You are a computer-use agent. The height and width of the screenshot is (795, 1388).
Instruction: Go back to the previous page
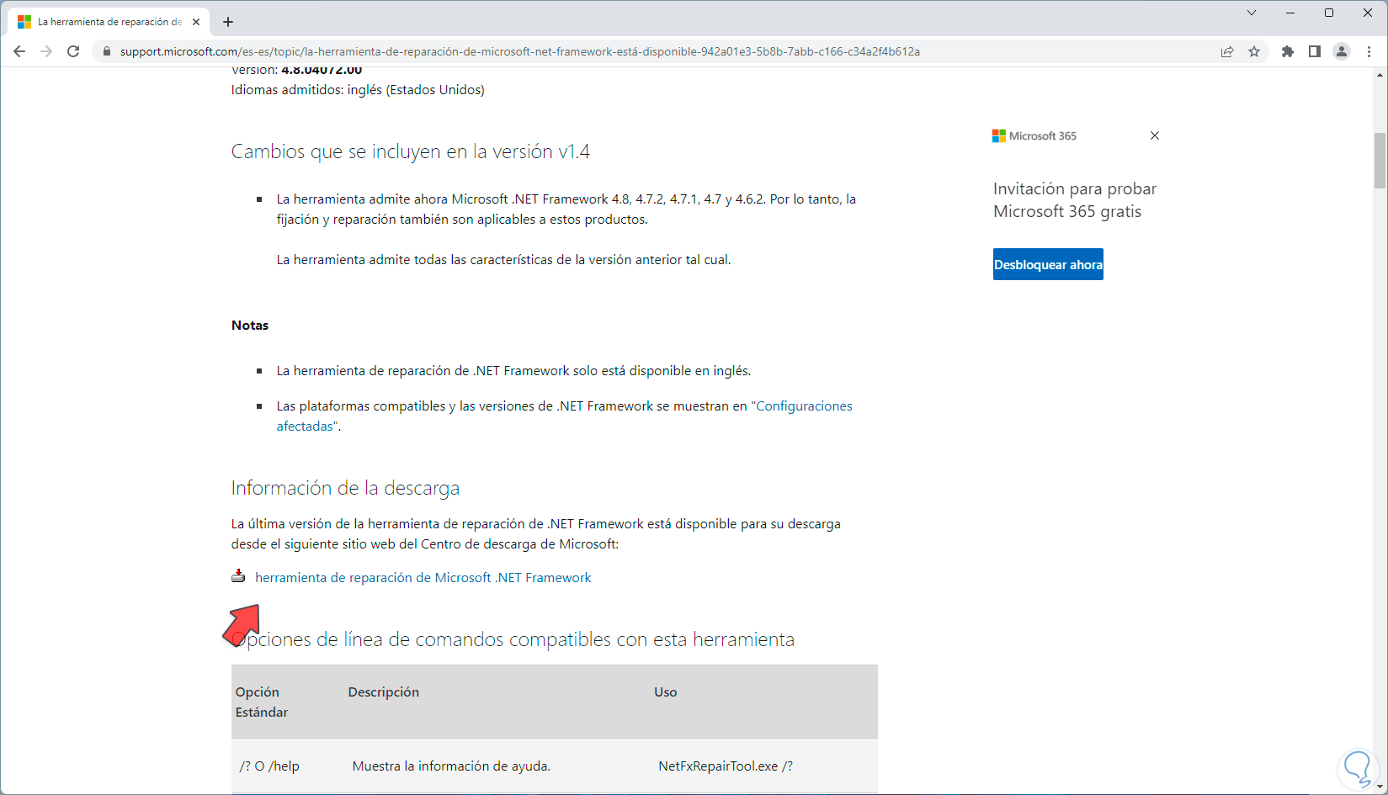[x=19, y=51]
